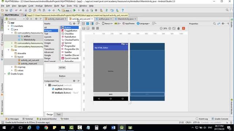
Task: Open Chrome from the Windows taskbar
Action: (46, 128)
